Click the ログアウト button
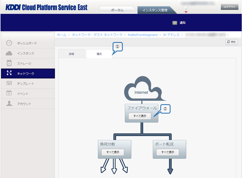Viewport: 242px width, 178px height. pyautogui.click(x=230, y=7)
